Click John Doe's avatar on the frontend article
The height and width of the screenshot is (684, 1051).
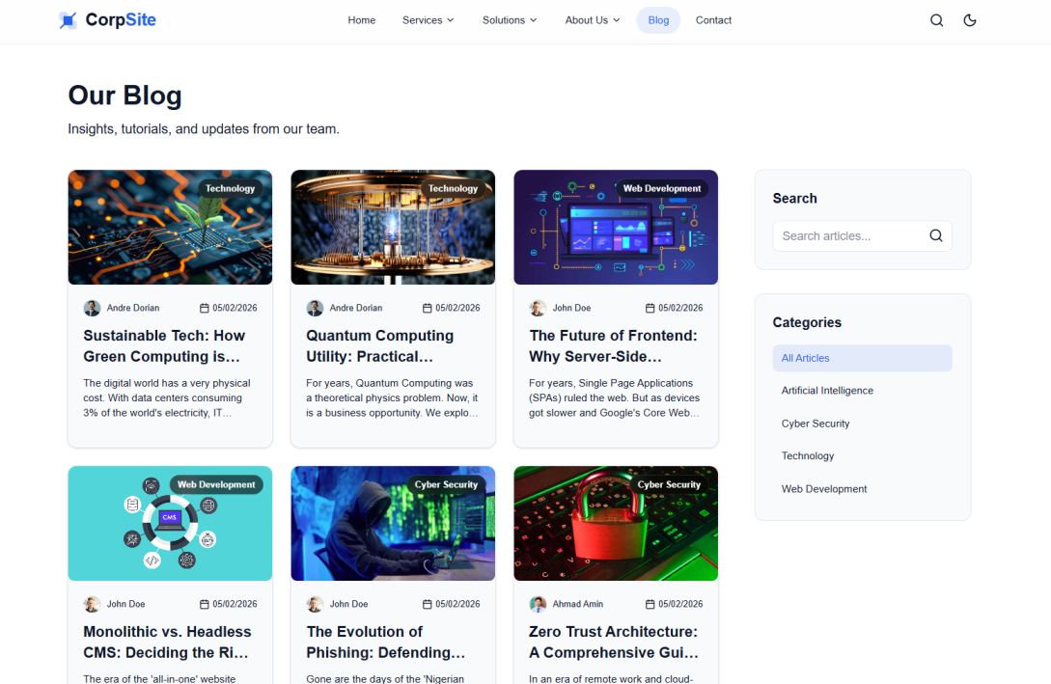coord(538,307)
